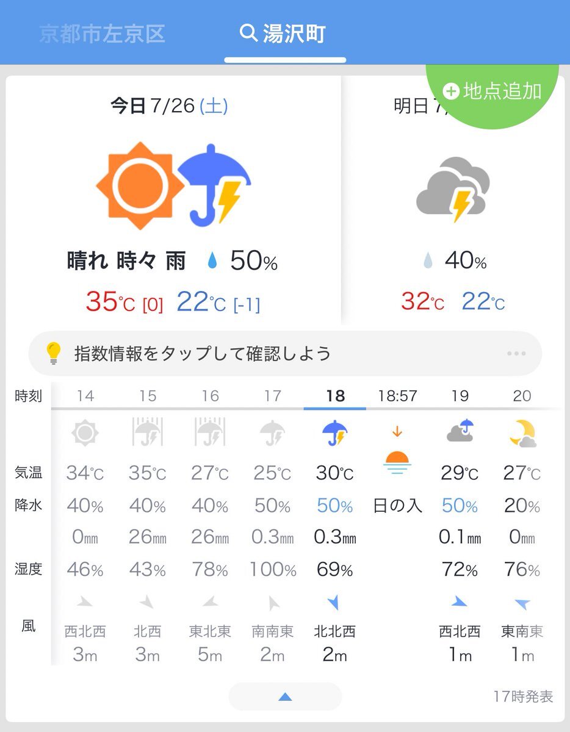Tap the search magnifier icon beside 湯沢町
570x732 pixels.
tap(248, 33)
